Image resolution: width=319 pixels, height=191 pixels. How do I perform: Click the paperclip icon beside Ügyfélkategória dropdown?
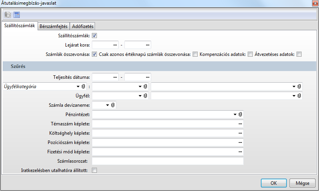[x=83, y=87]
